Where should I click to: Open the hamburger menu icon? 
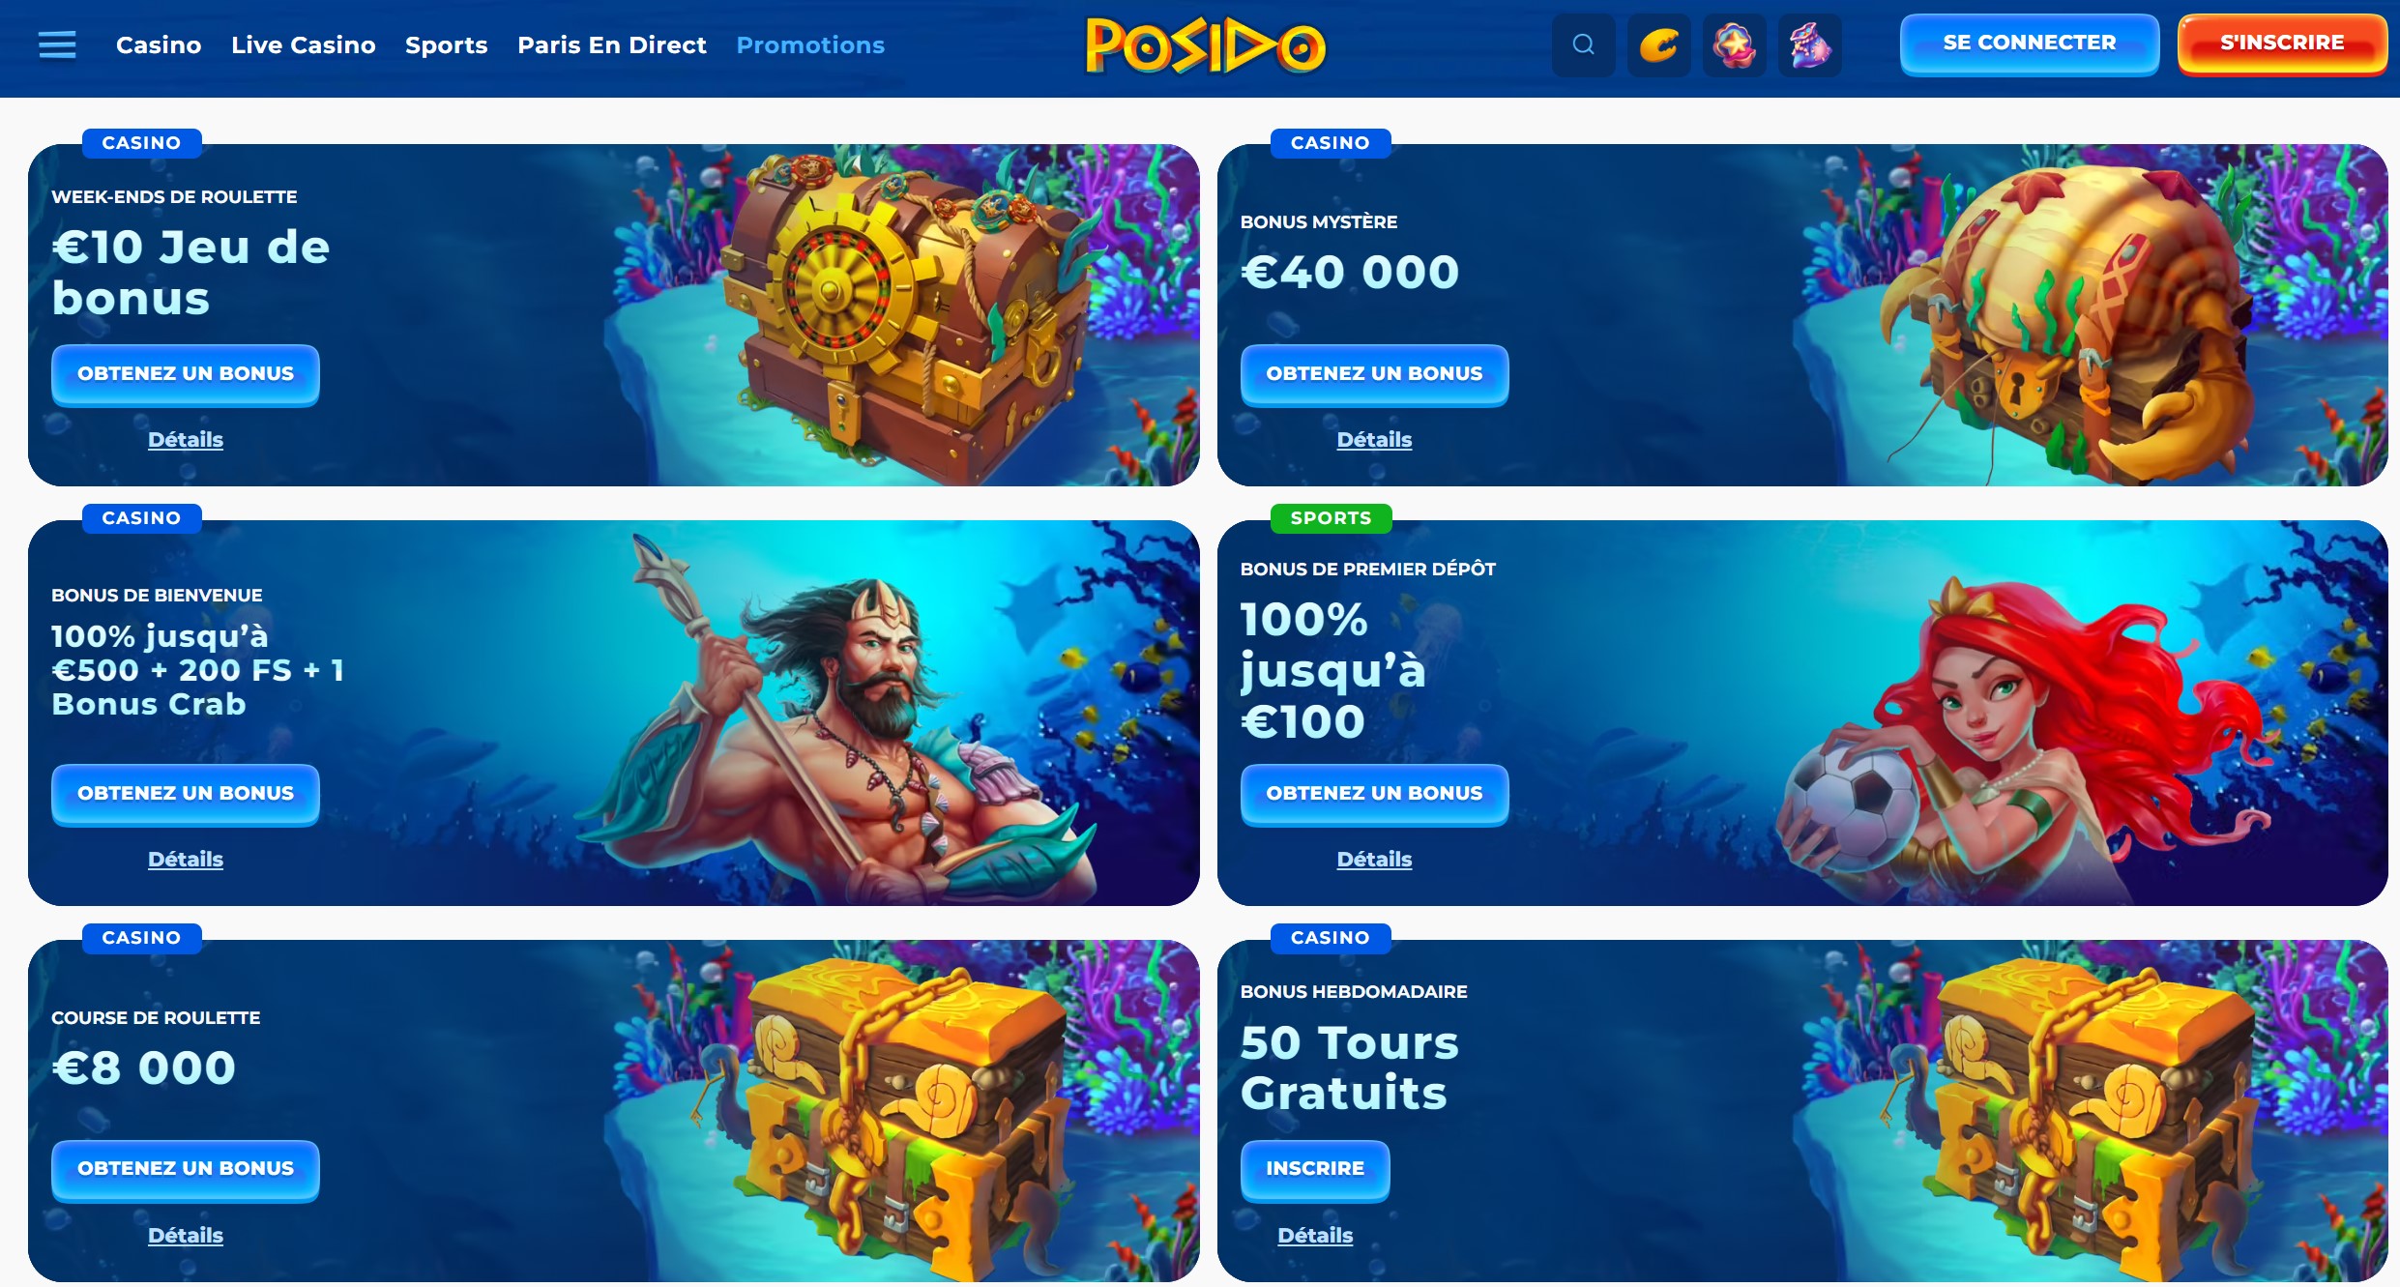click(x=57, y=44)
